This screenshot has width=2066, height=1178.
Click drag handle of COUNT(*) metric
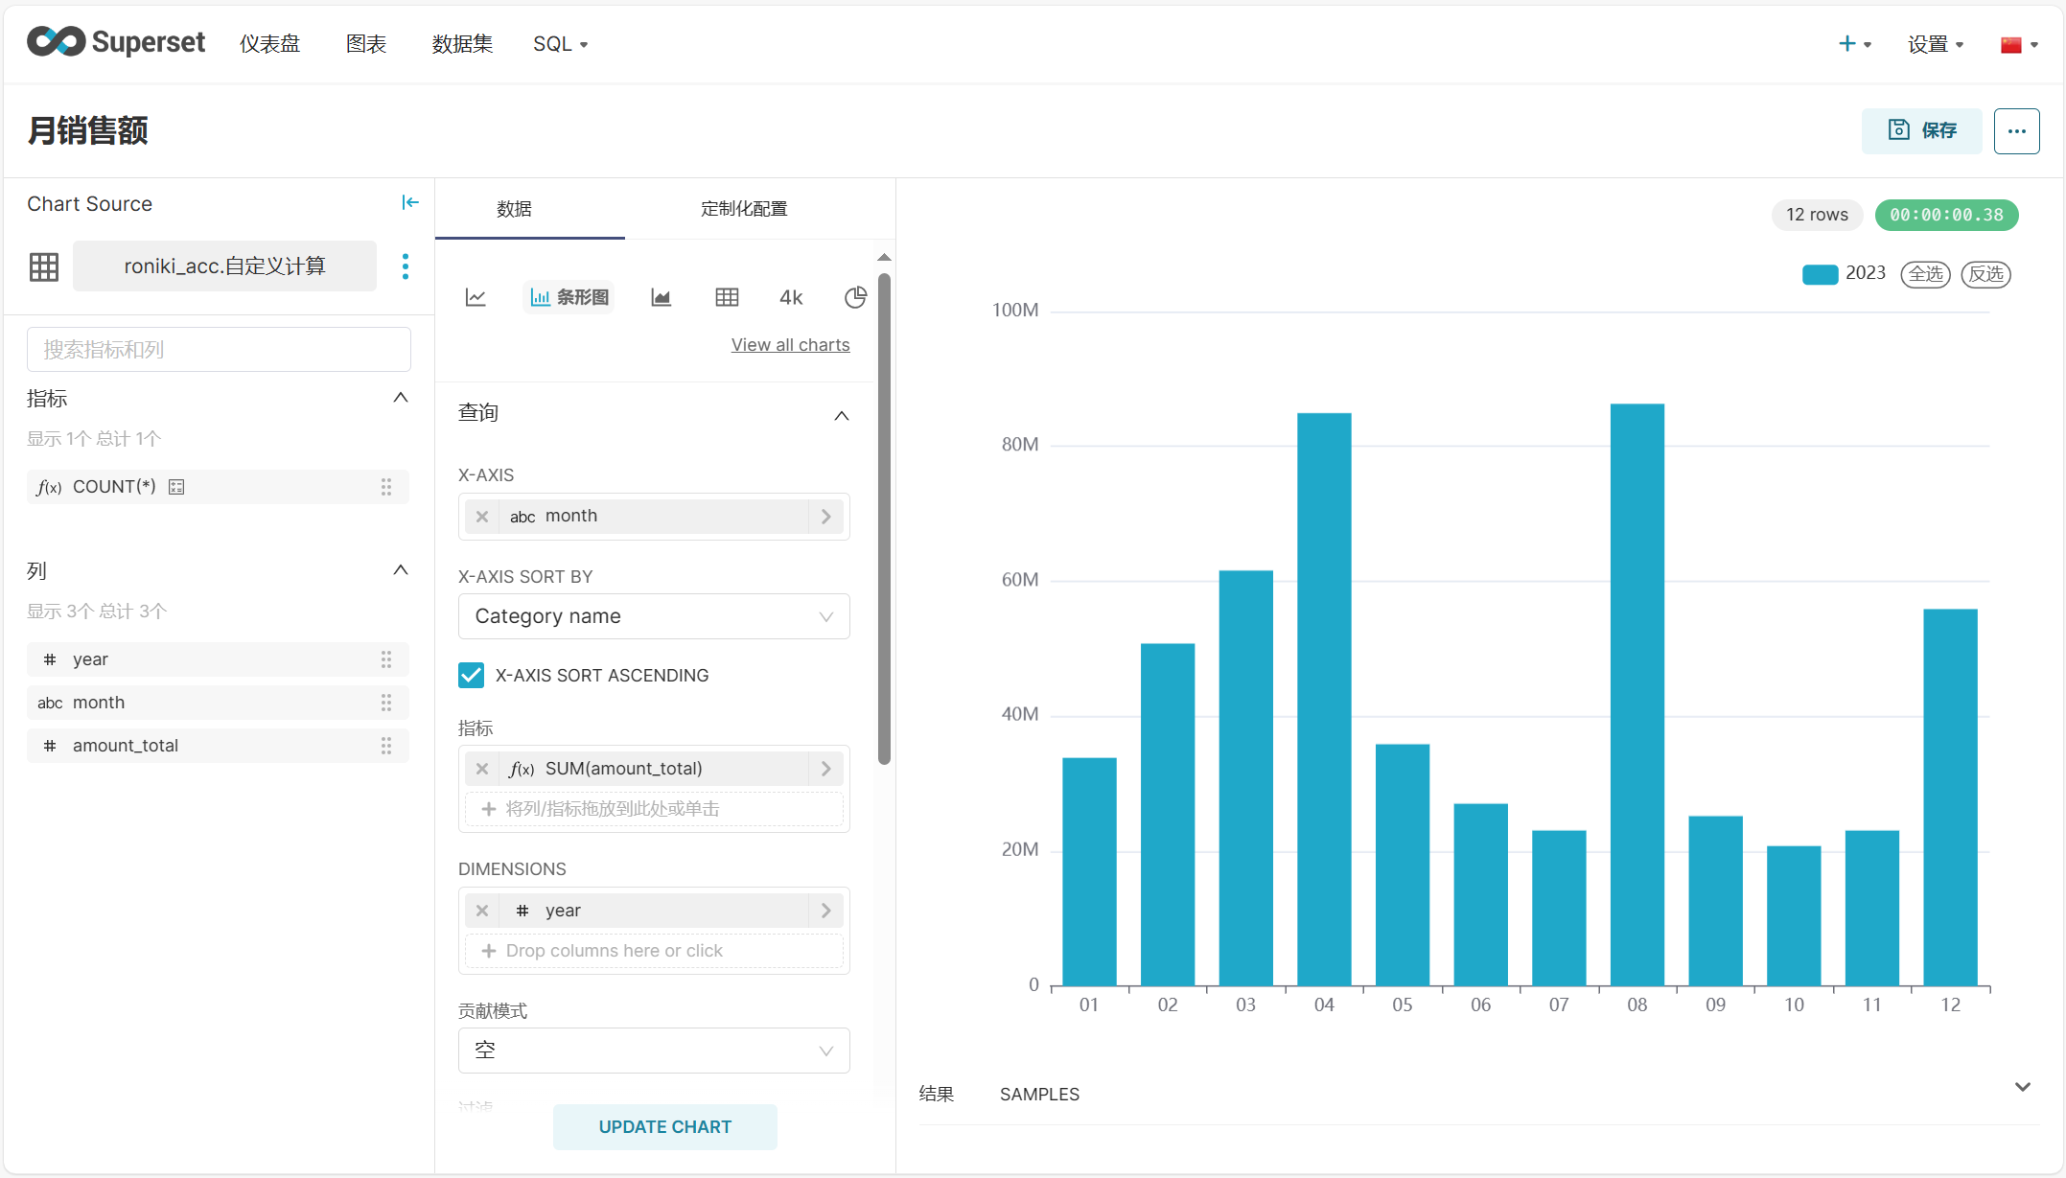(x=386, y=487)
